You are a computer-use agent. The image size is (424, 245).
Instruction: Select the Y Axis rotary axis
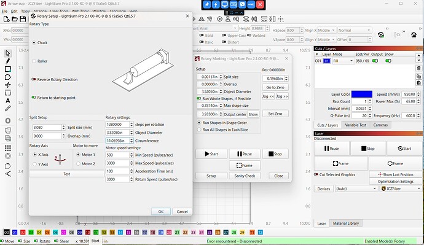34,164
